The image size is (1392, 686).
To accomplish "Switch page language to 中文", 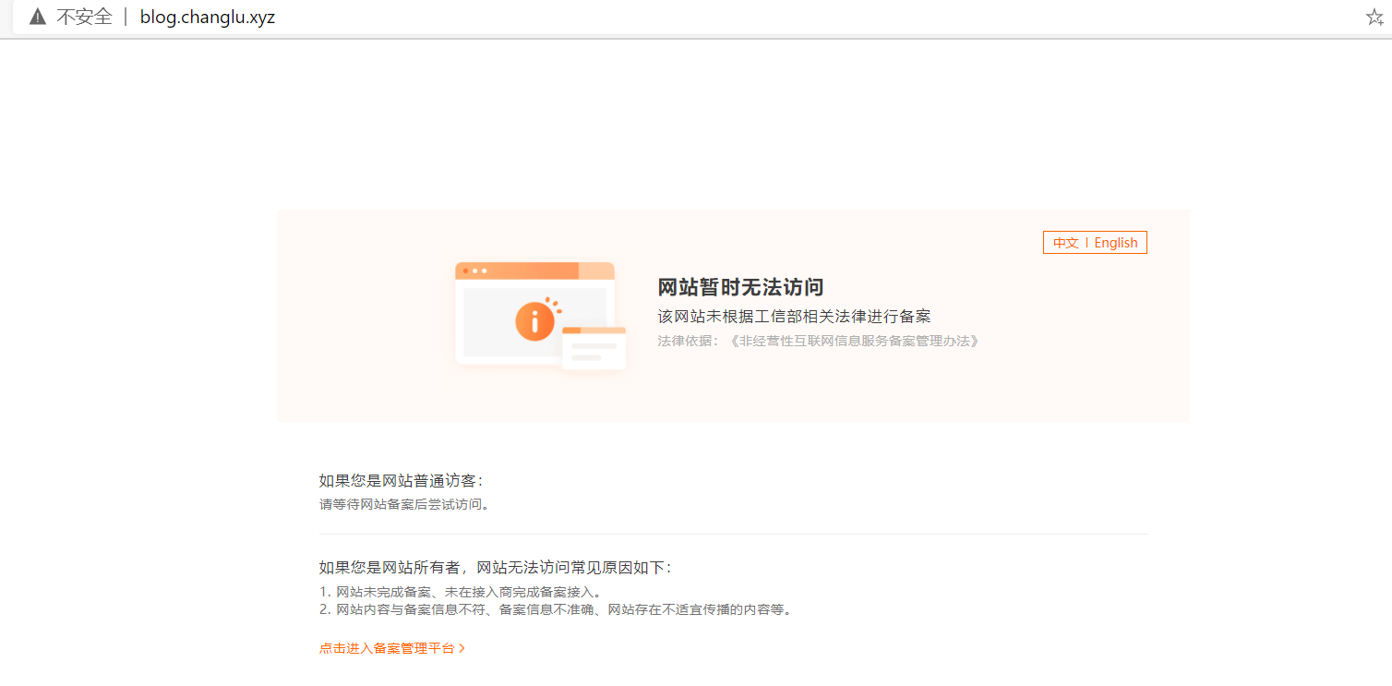I will coord(1065,243).
